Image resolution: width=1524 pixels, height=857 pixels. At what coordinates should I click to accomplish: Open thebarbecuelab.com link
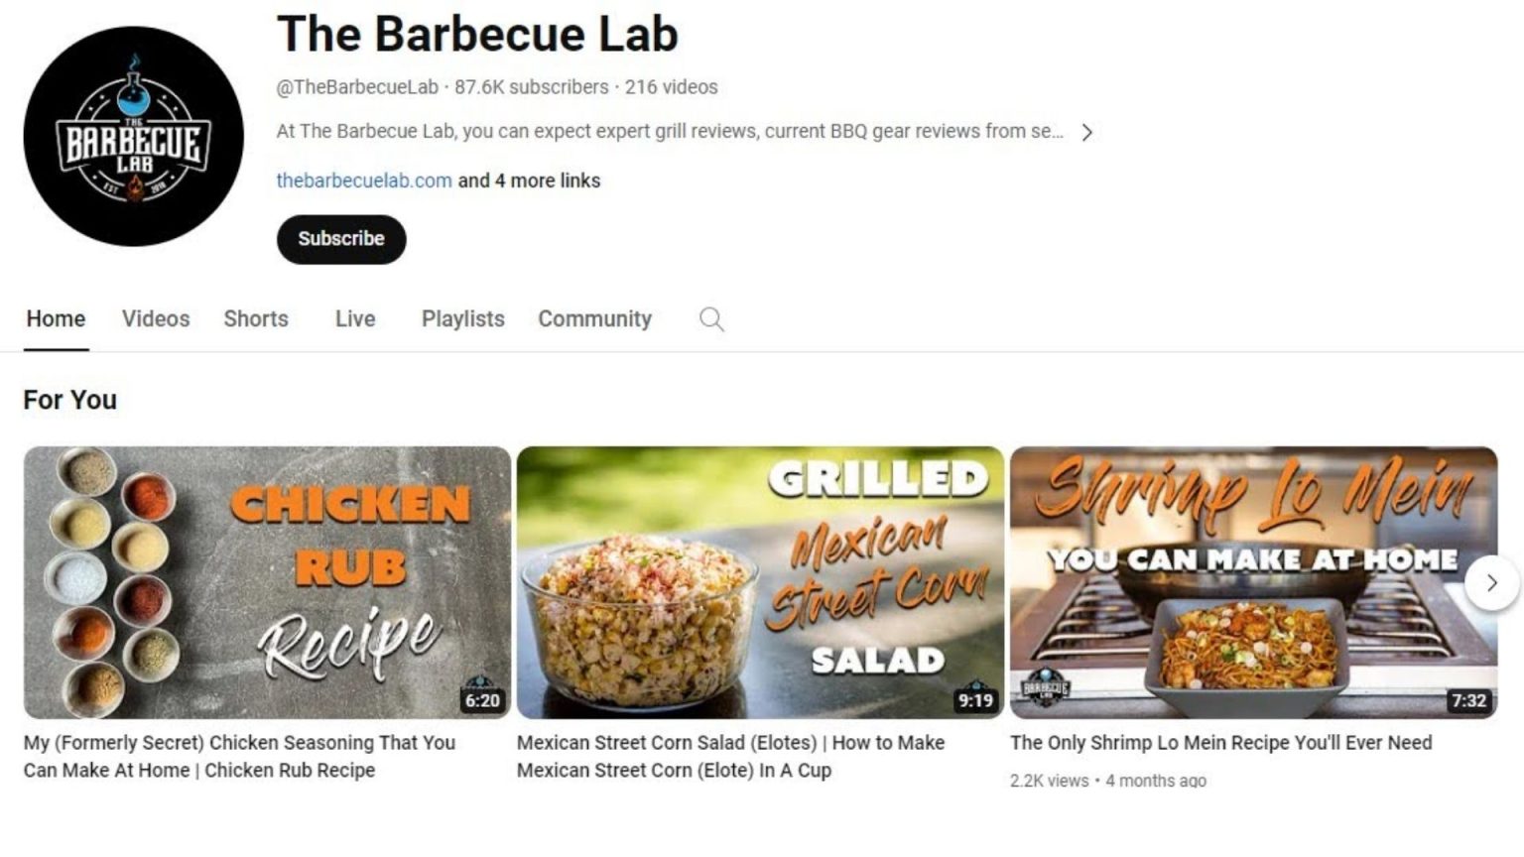[x=364, y=181]
